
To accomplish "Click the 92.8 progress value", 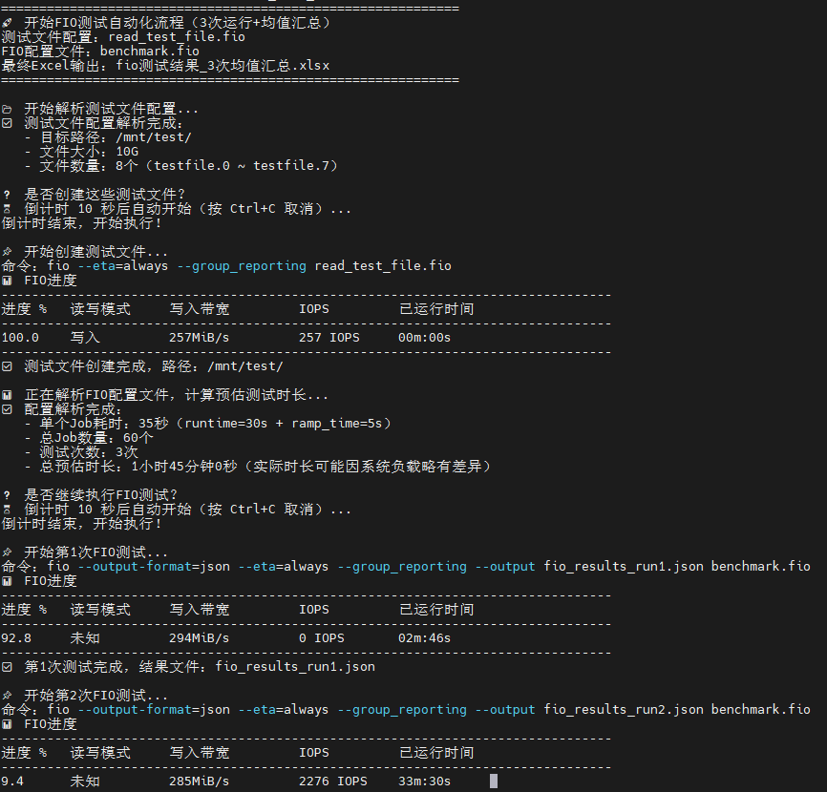I will click(x=17, y=637).
